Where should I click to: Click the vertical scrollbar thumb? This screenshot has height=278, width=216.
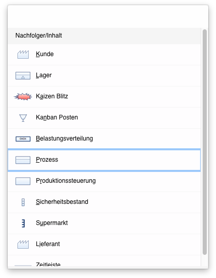click(205, 142)
